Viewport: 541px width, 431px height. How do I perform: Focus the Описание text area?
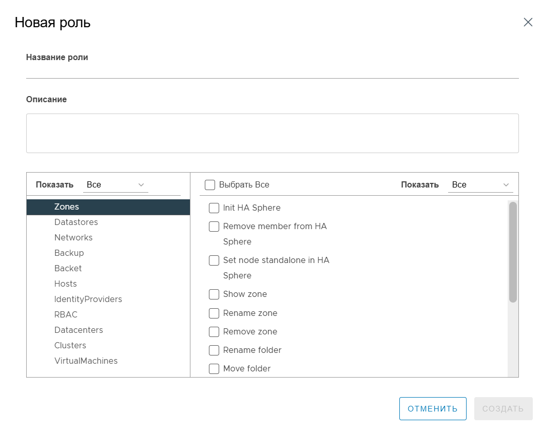click(272, 133)
